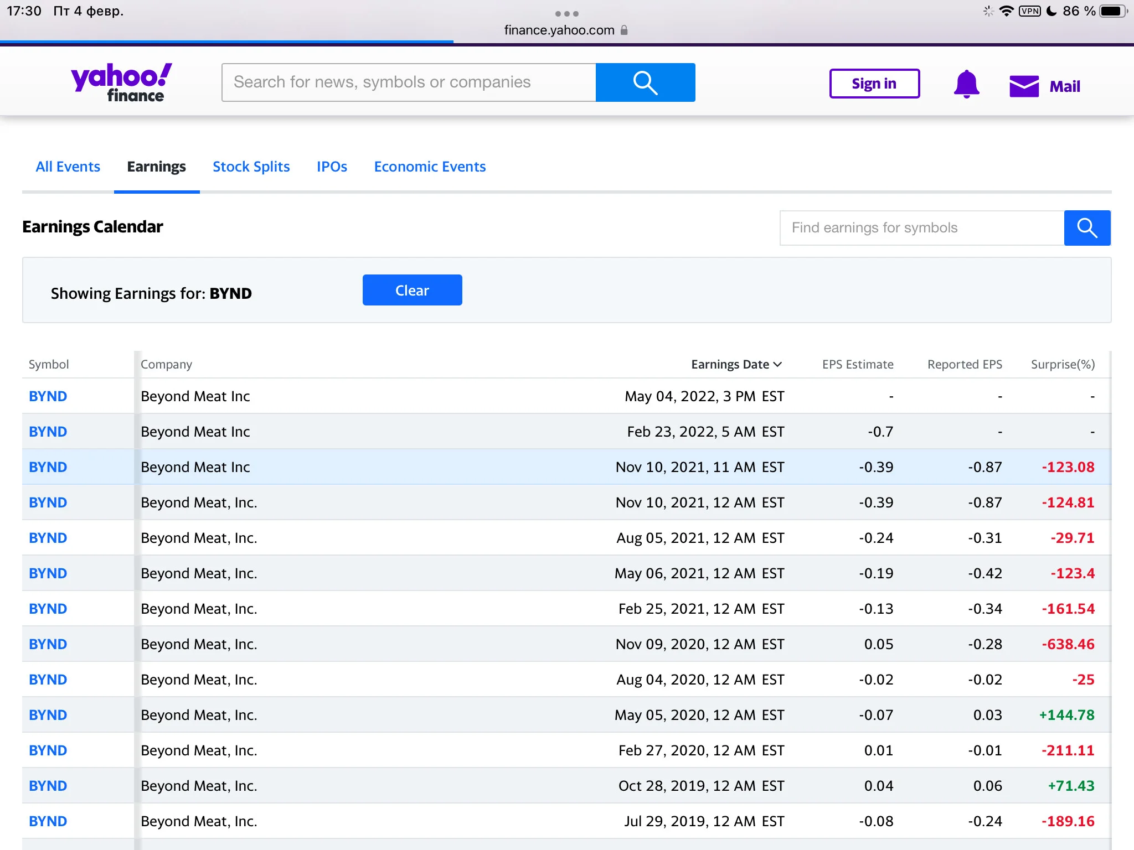The height and width of the screenshot is (850, 1134).
Task: Select the Aug 05, 2021 earnings date
Action: 700,538
